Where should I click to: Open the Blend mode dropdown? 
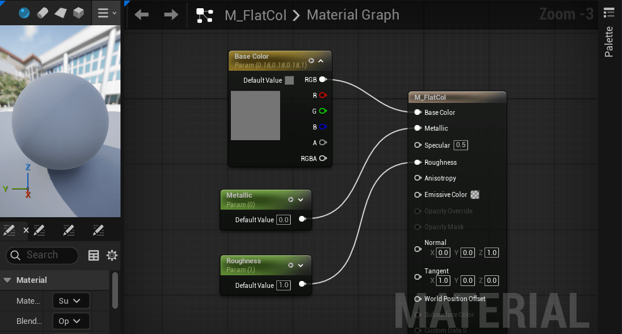[x=71, y=321]
